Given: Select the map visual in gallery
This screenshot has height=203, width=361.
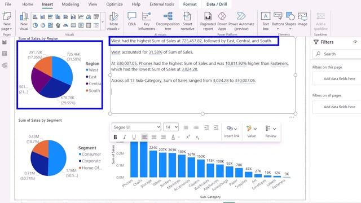Looking at the screenshot, I should [58, 25].
